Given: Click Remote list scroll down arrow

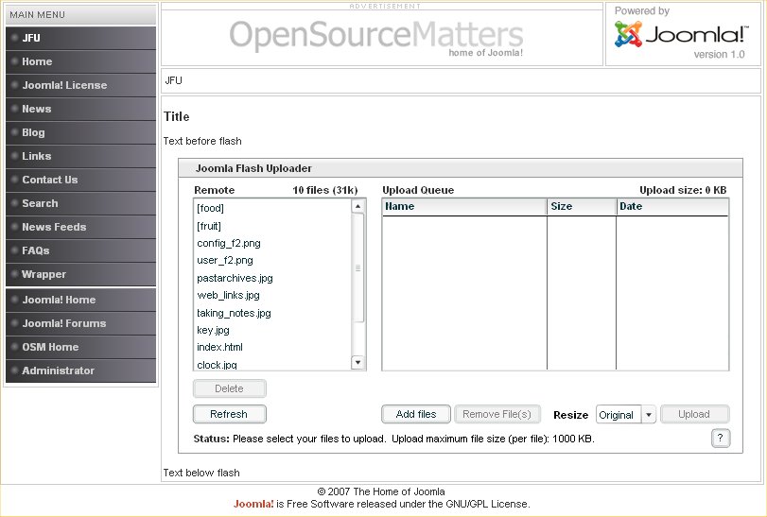Looking at the screenshot, I should point(358,362).
